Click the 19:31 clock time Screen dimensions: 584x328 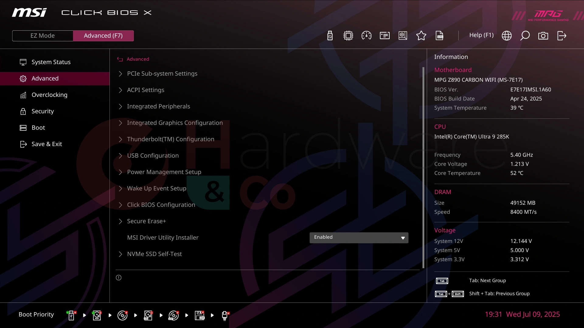(493, 314)
